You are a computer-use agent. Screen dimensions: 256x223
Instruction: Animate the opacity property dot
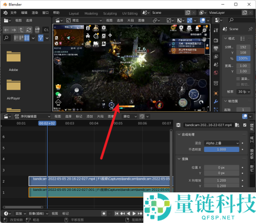click(x=243, y=150)
